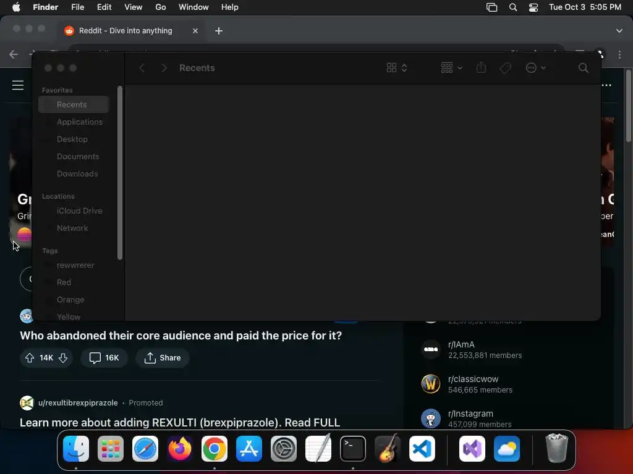This screenshot has width=633, height=474.
Task: Open Reddit hamburger menu
Action: click(x=18, y=85)
